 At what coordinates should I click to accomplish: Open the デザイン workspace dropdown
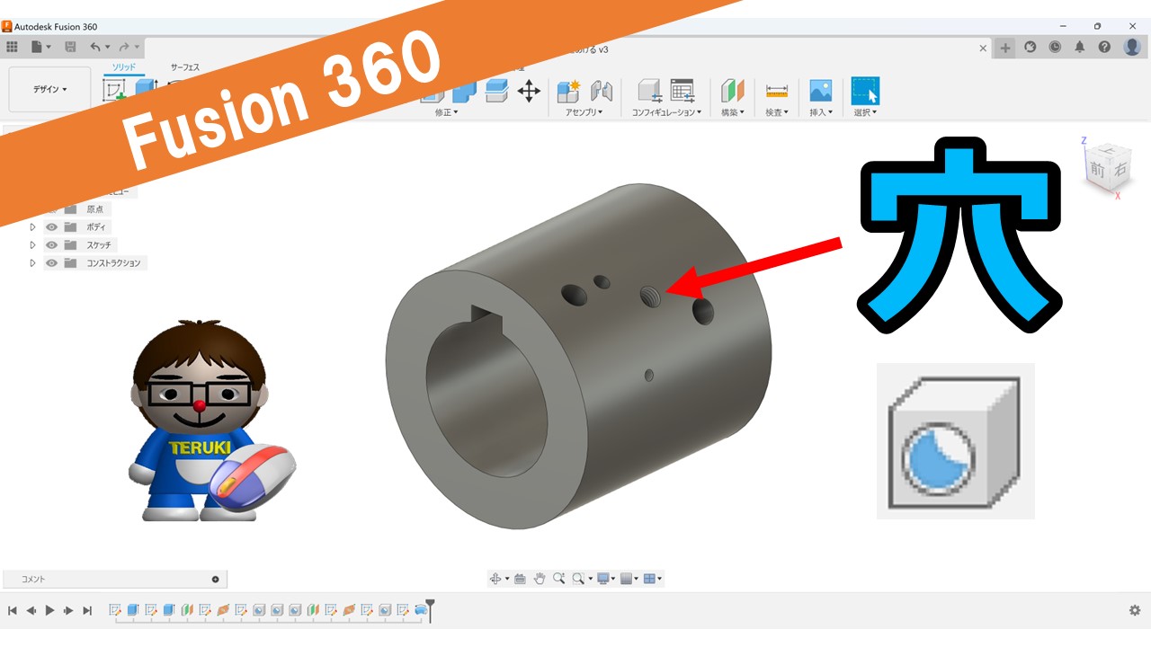pyautogui.click(x=50, y=89)
